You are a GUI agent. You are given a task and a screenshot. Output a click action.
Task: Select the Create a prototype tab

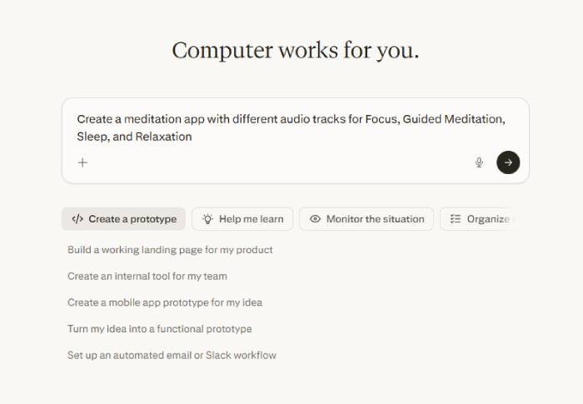tap(123, 219)
